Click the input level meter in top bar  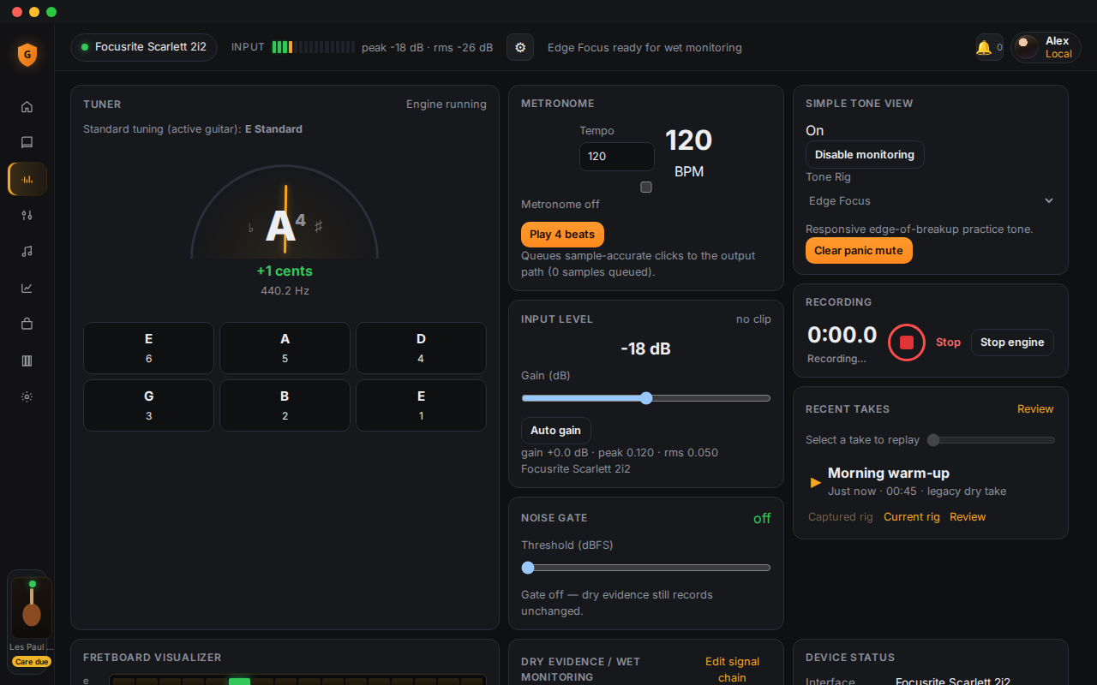click(314, 47)
